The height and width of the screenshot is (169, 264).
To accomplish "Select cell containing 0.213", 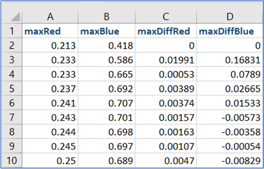I will 50,46.
